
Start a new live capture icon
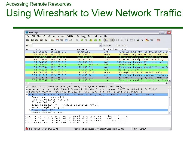[x=37, y=40]
